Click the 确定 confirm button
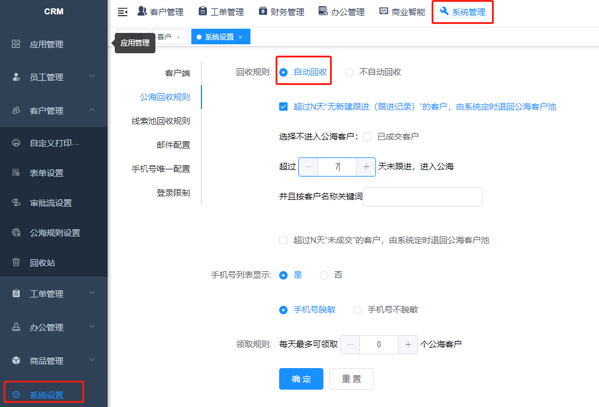Viewport: 599px width, 407px height. 301,379
